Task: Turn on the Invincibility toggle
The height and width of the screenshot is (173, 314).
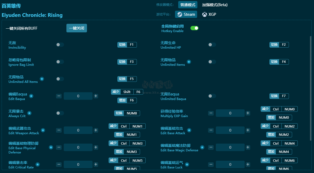Action: click(60, 45)
